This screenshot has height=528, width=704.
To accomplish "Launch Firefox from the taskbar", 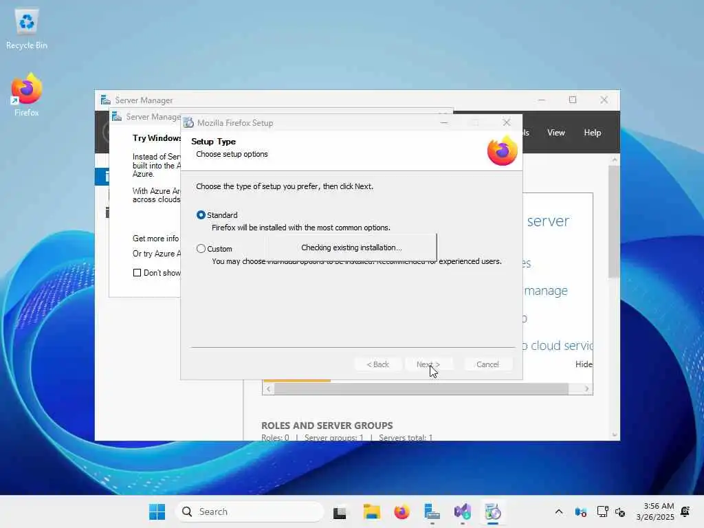I will click(401, 511).
